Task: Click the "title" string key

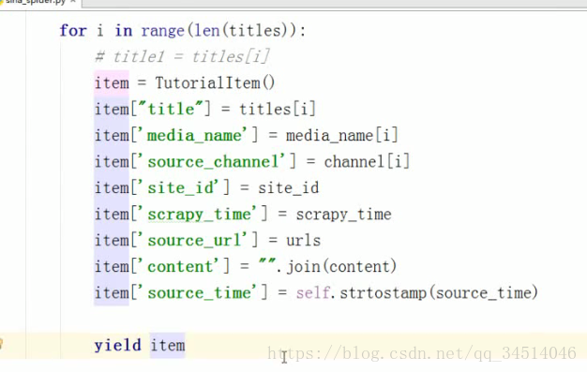Action: click(x=171, y=109)
